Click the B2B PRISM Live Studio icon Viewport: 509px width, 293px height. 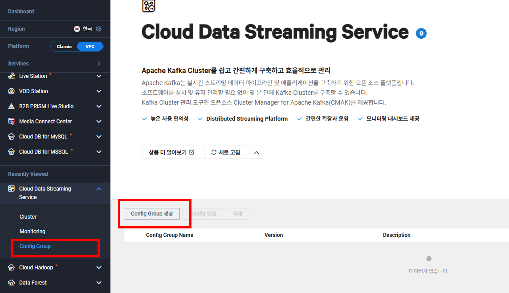pyautogui.click(x=12, y=106)
